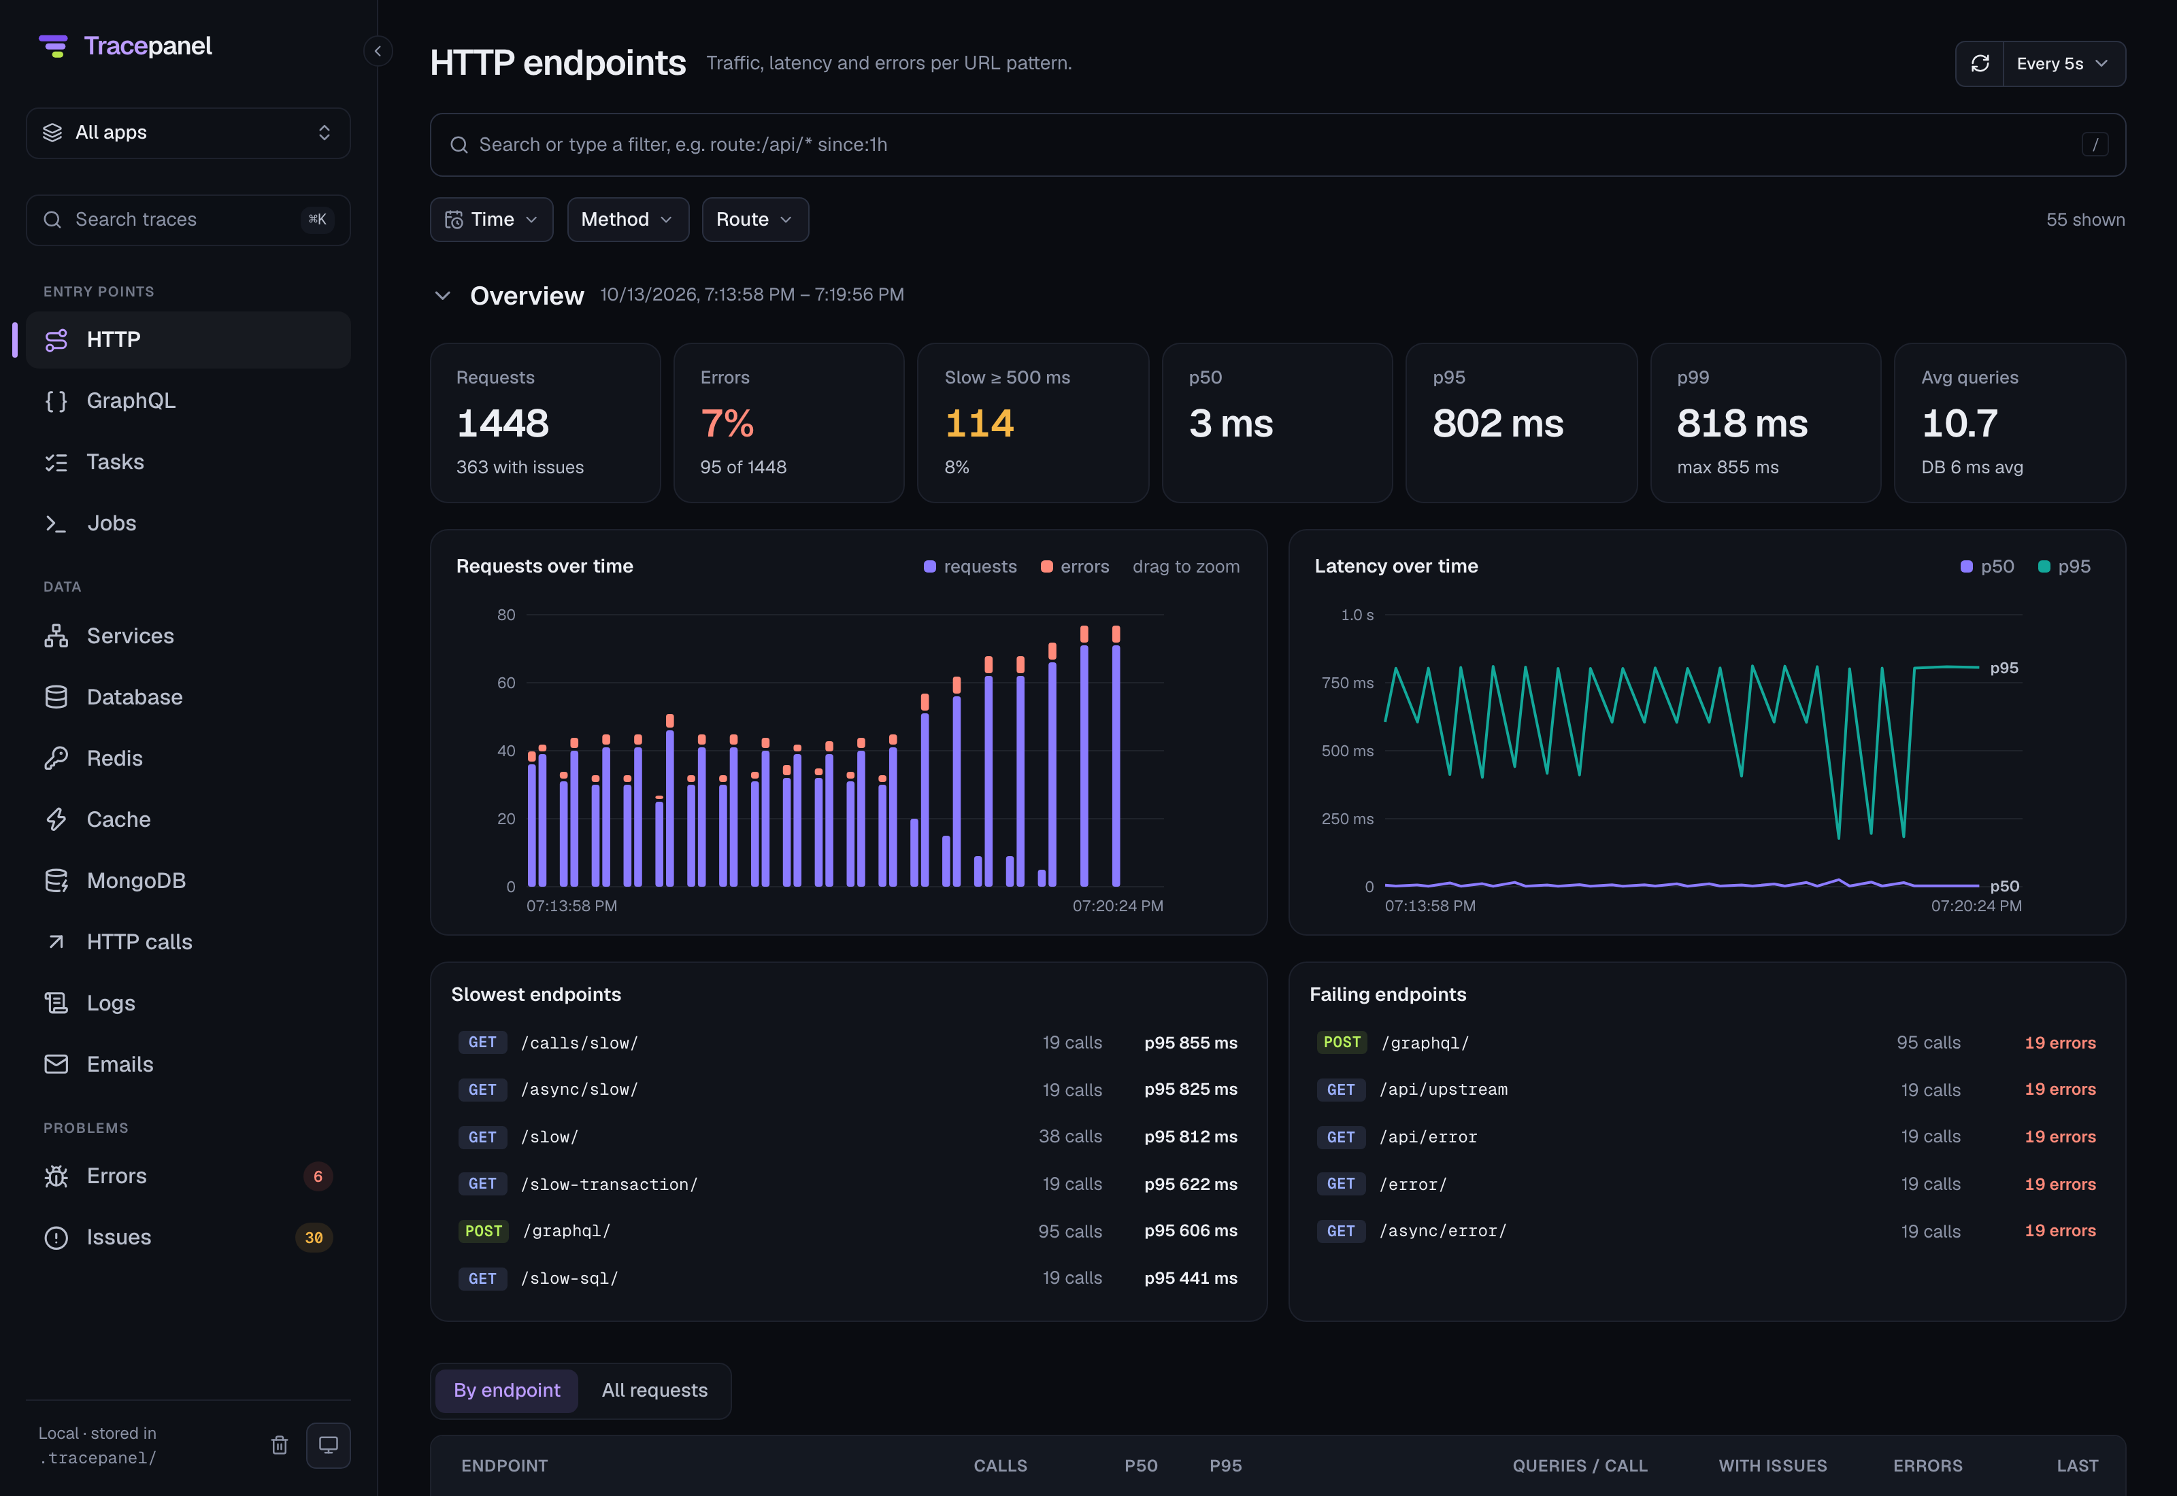Open /calls/slow/ in Slowest endpoints

coord(848,1042)
